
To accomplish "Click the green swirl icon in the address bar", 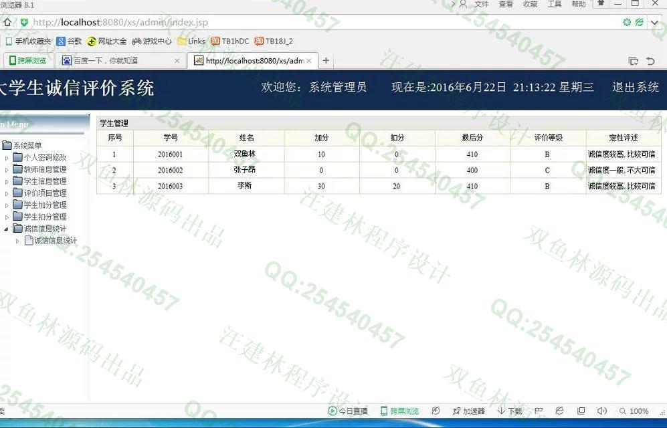I will pyautogui.click(x=627, y=22).
